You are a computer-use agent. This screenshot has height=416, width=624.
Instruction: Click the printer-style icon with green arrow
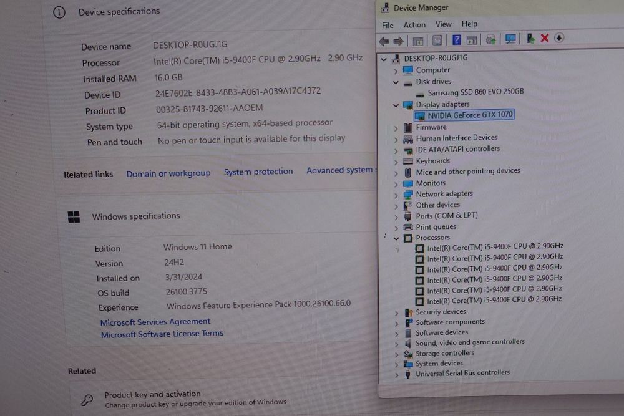coord(490,39)
